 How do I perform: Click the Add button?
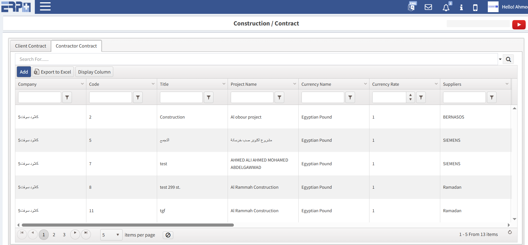click(24, 72)
